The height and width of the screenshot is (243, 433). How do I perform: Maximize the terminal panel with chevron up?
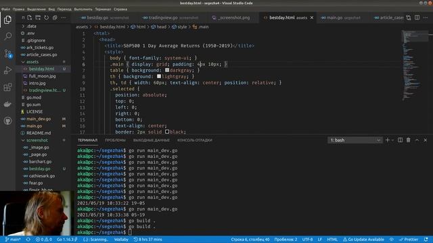417,140
